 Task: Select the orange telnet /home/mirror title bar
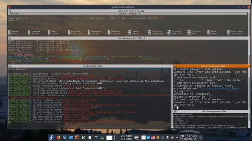pos(212,66)
